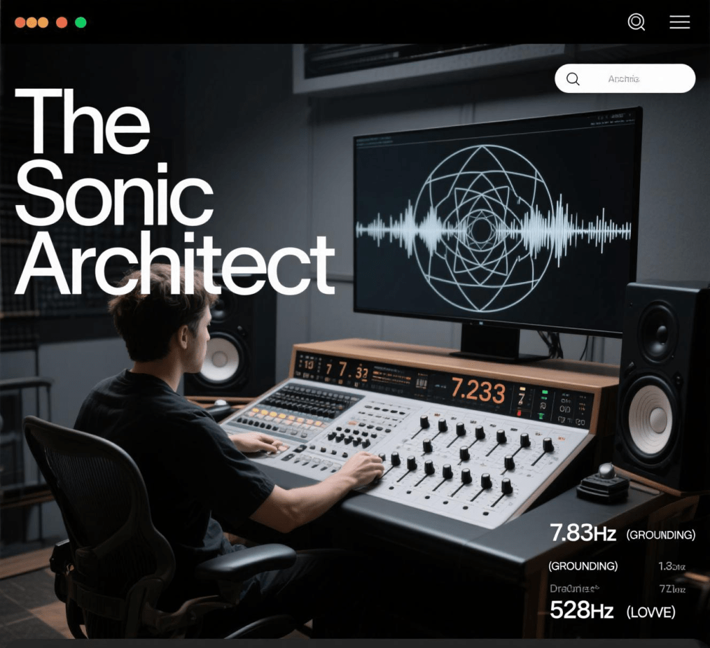Select the 7.83Hz frequency label

(582, 534)
